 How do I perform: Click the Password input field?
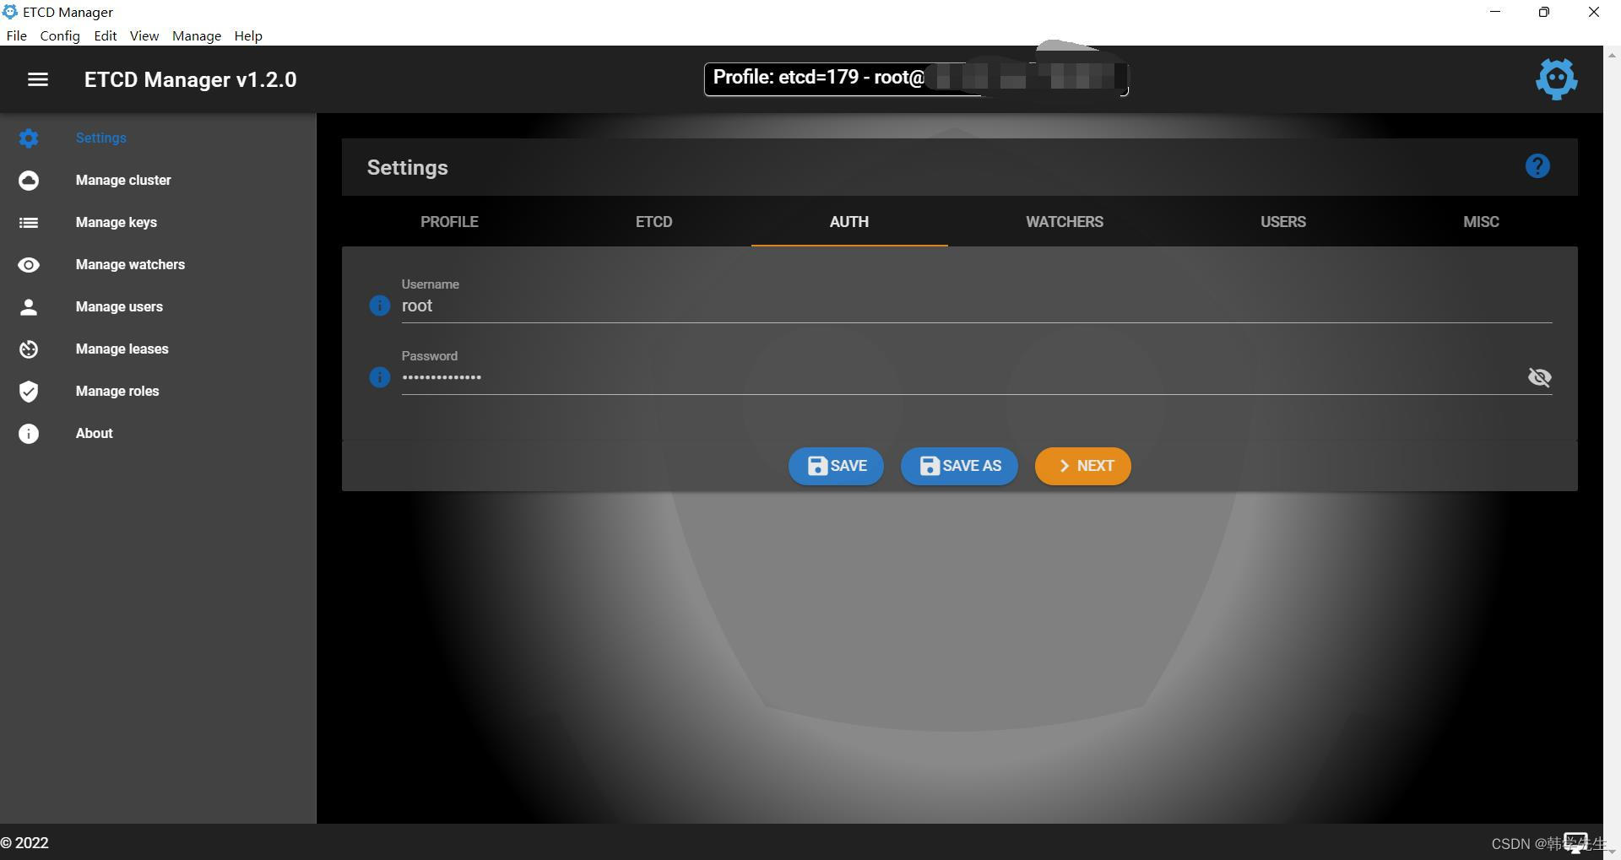[962, 377]
